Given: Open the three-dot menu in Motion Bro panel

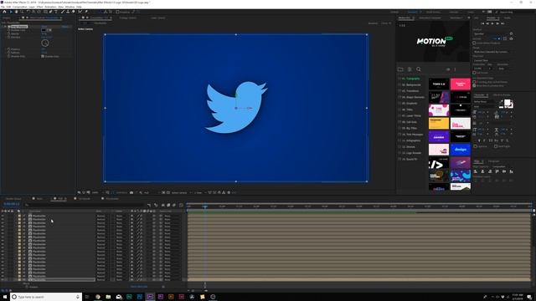Looking at the screenshot, I should pos(455,69).
